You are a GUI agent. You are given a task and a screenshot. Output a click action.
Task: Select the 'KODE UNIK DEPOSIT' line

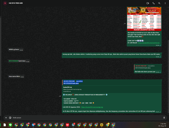78,103
